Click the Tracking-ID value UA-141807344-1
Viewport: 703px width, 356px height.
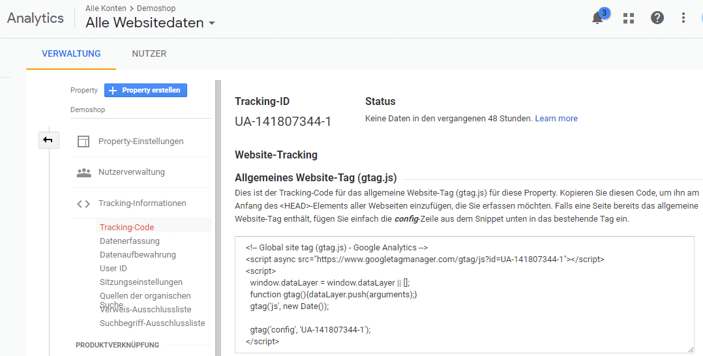click(283, 121)
